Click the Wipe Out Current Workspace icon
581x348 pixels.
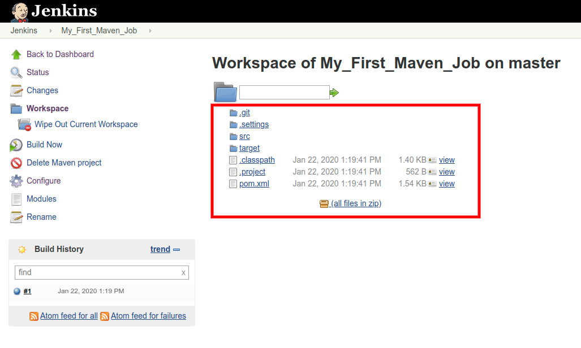coord(24,125)
